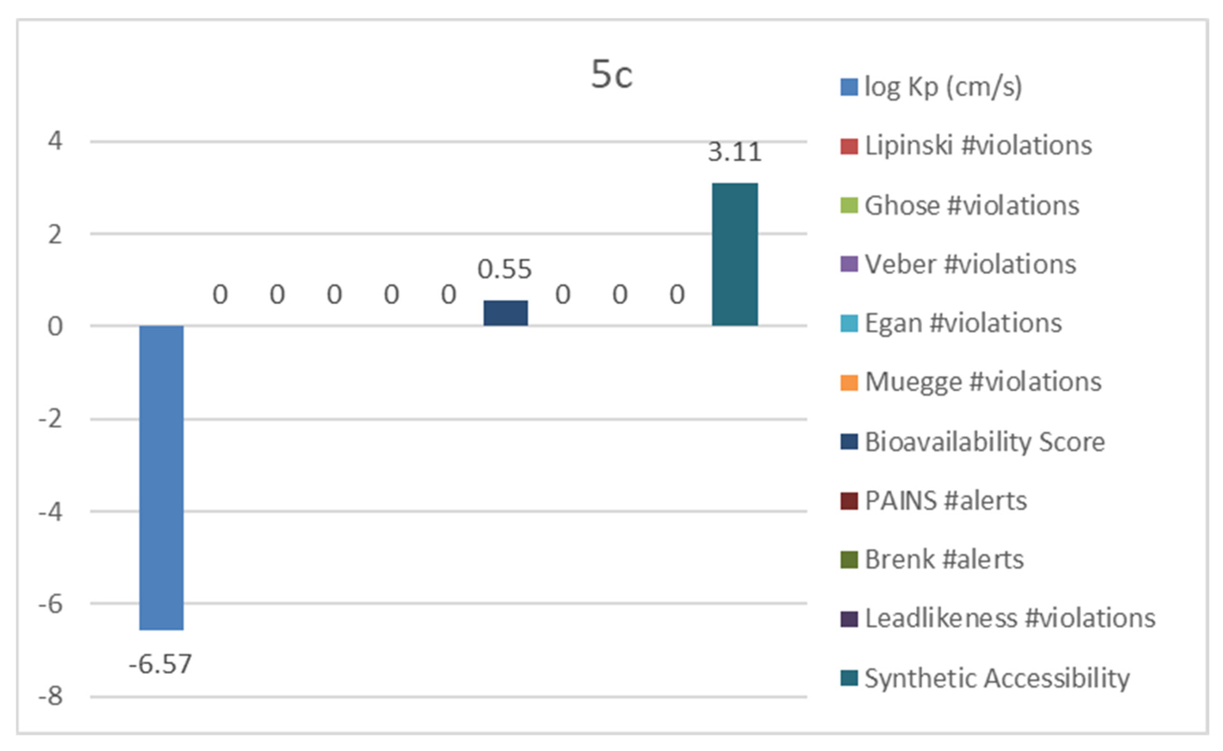Image resolution: width=1223 pixels, height=751 pixels.
Task: Click the orange Muegge legend swatch
Action: (x=849, y=382)
